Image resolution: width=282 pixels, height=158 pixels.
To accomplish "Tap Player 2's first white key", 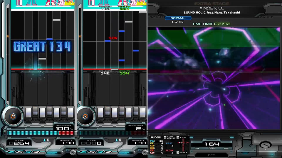I will [100, 113].
